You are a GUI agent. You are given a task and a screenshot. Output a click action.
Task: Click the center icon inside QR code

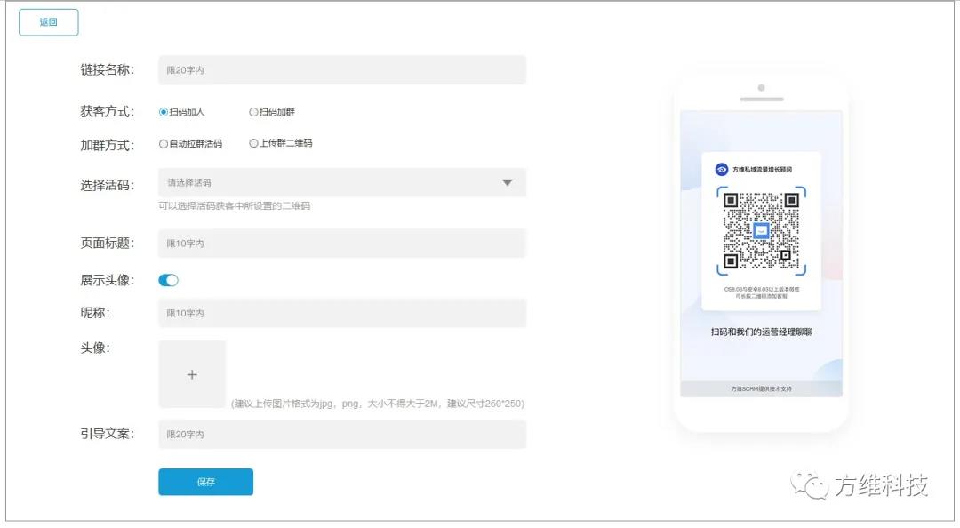click(761, 231)
